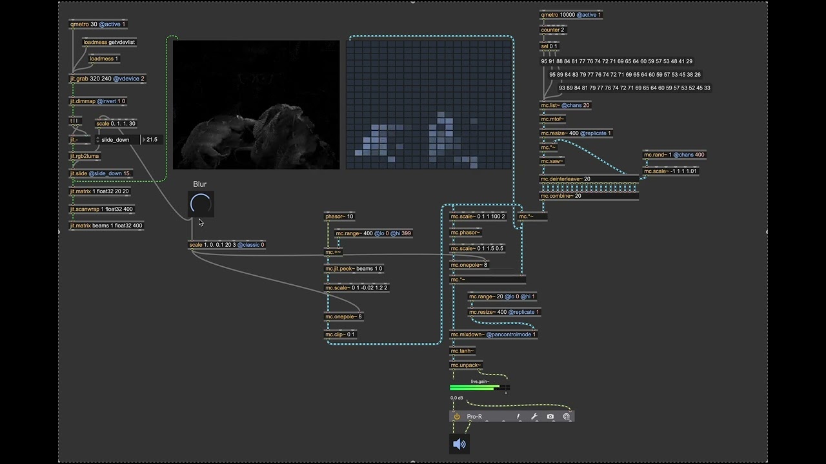Select the jit.grab 320 240 object
This screenshot has width=826, height=464.
[108, 79]
